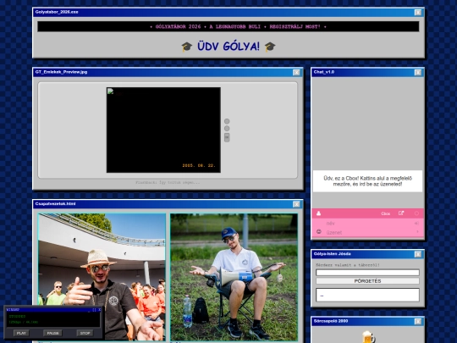The height and width of the screenshot is (343, 457).
Task: Focus the Cbox név field
Action: point(367,223)
